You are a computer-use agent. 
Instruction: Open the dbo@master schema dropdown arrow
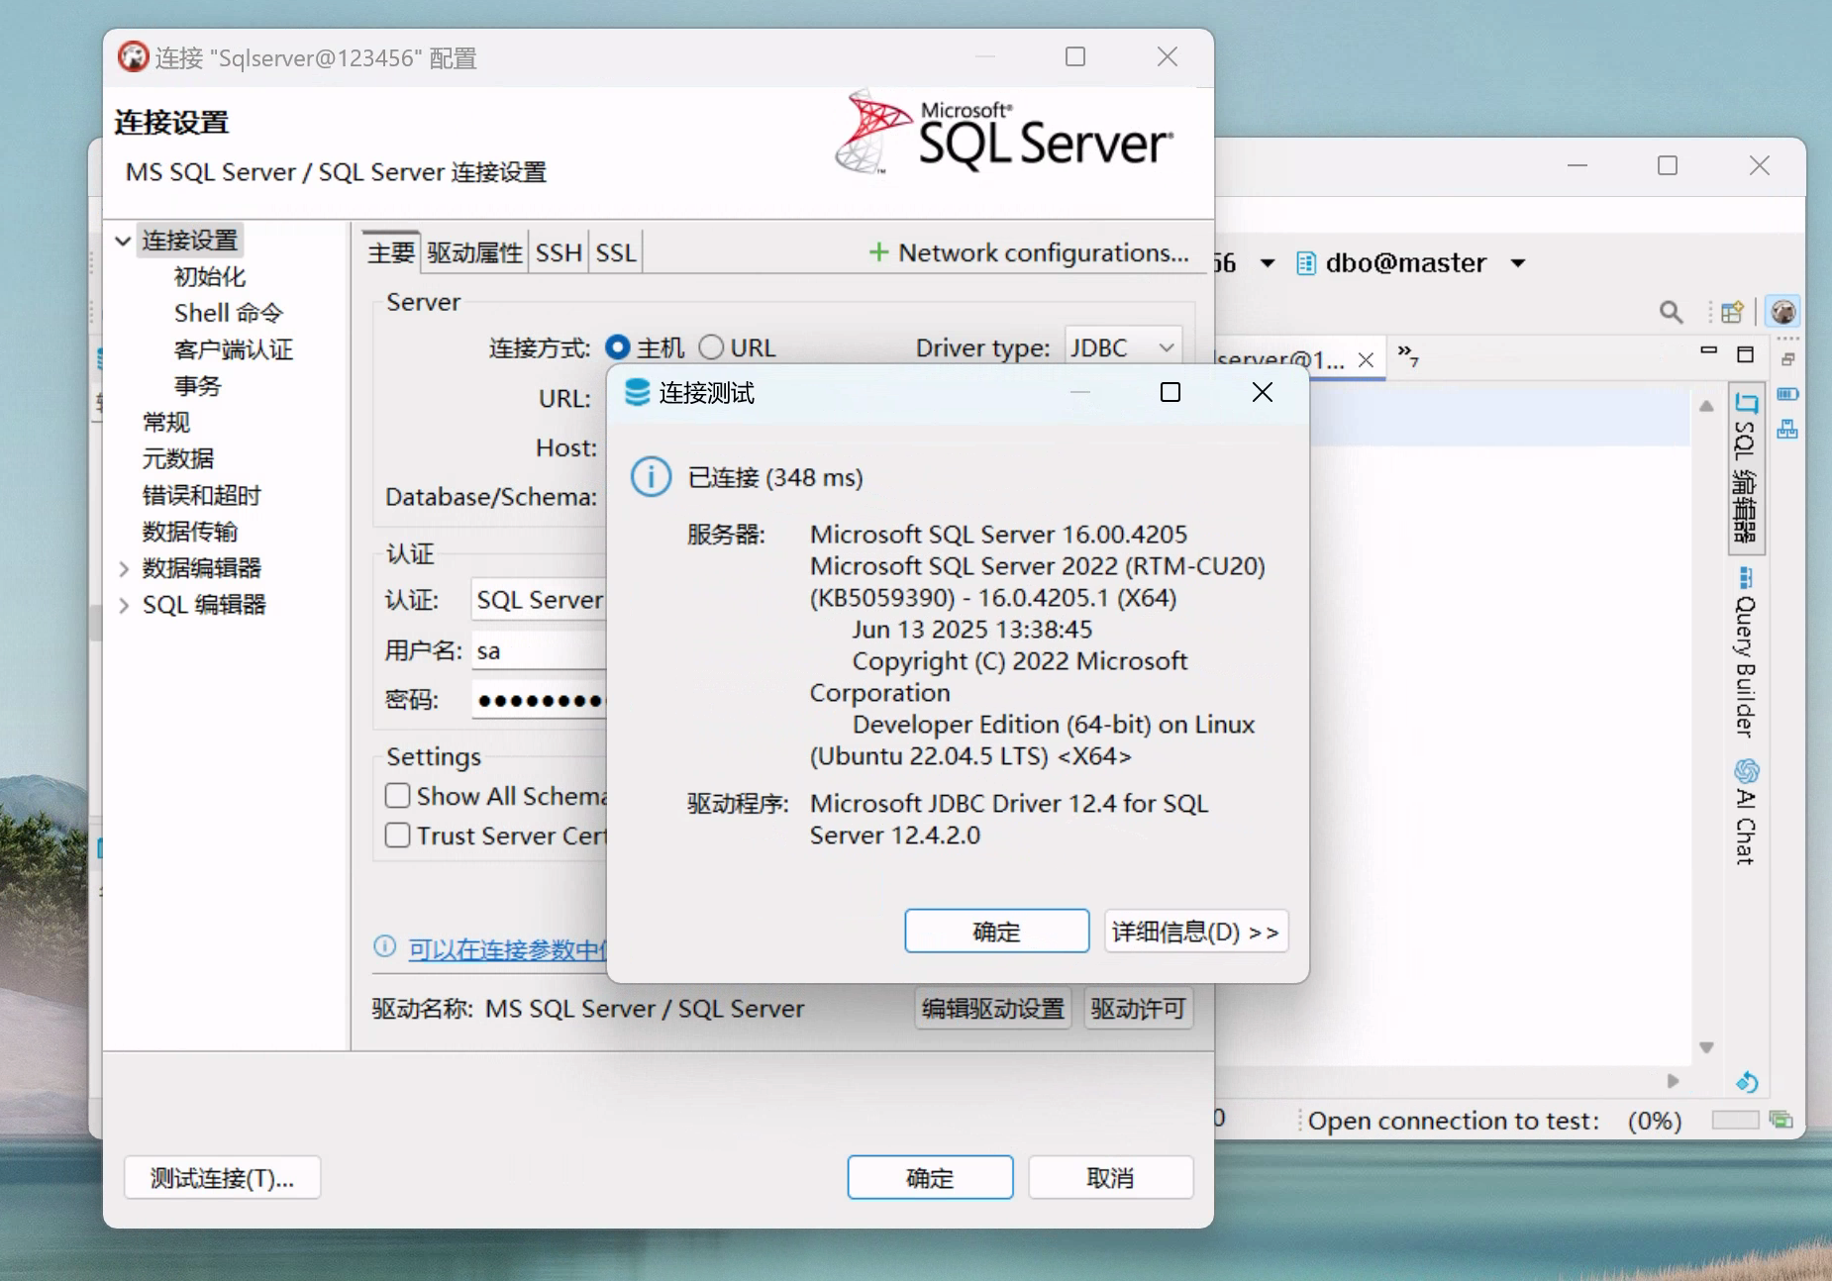(x=1518, y=263)
